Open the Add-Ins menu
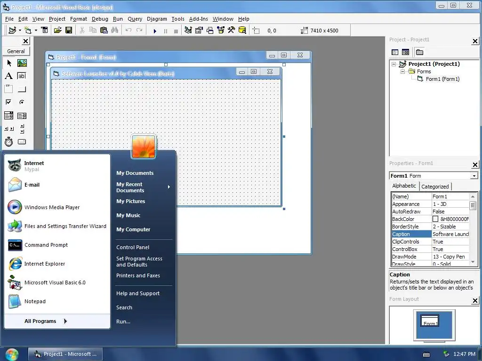This screenshot has height=361, width=482. [198, 19]
